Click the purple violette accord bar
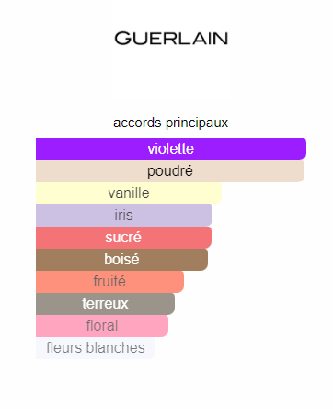 coord(171,149)
